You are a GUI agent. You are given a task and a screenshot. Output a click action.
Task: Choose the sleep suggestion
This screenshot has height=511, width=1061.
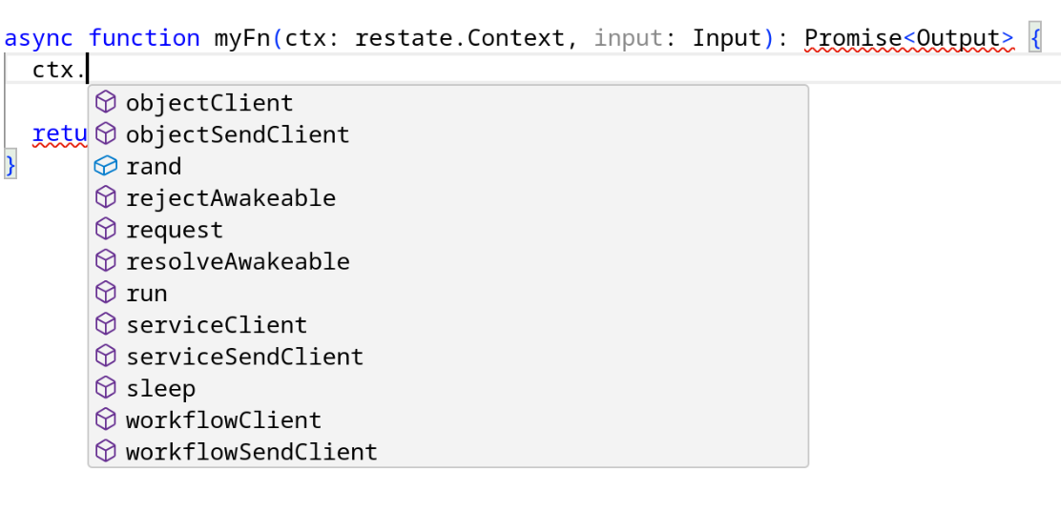pos(160,389)
